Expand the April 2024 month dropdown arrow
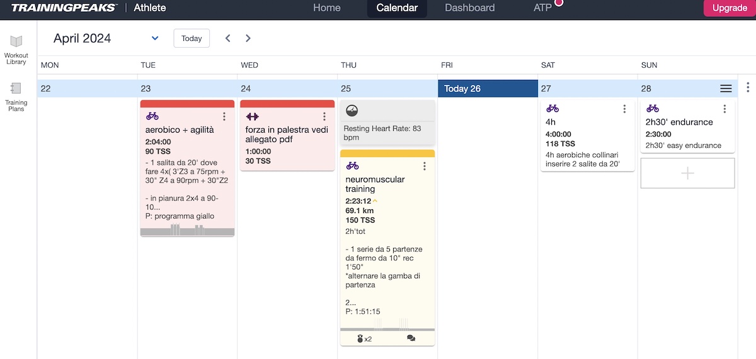This screenshot has height=359, width=756. [x=155, y=38]
